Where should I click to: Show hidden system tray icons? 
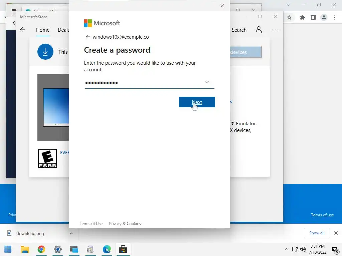pos(287,249)
